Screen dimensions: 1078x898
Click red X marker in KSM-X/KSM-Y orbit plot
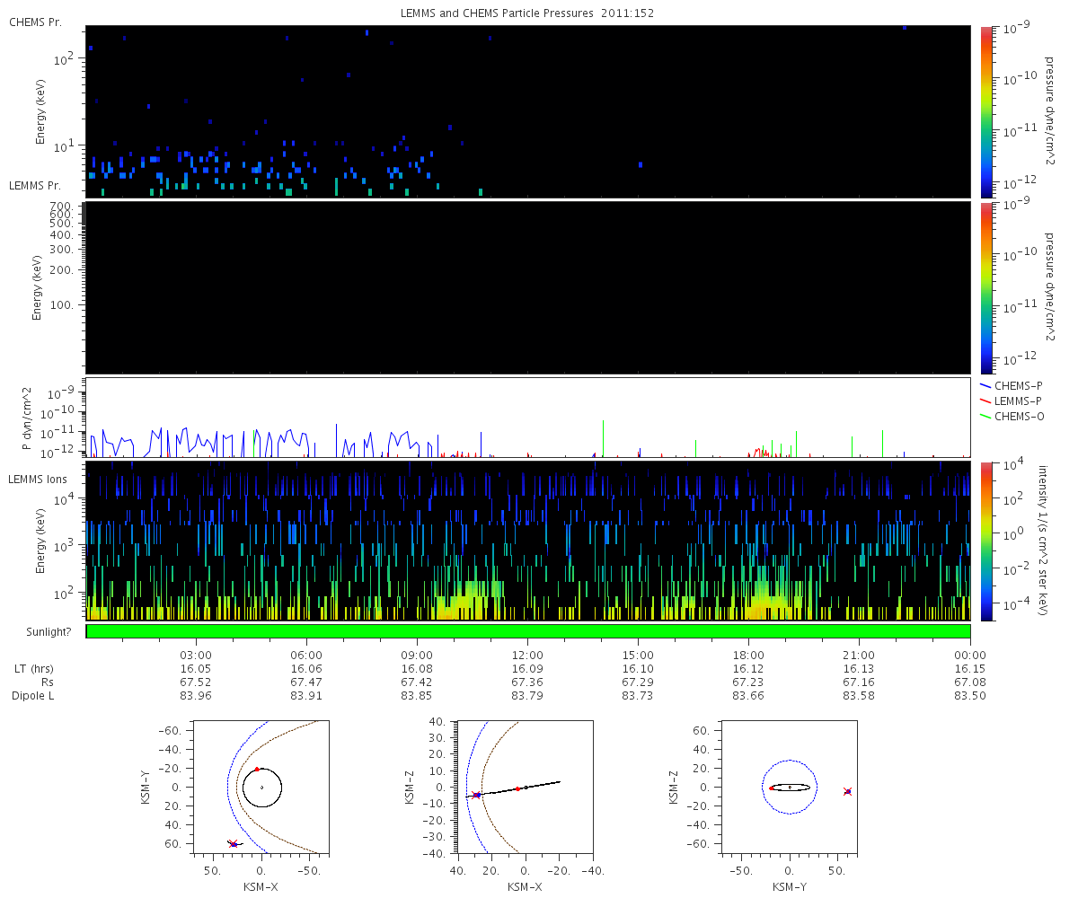(x=233, y=843)
